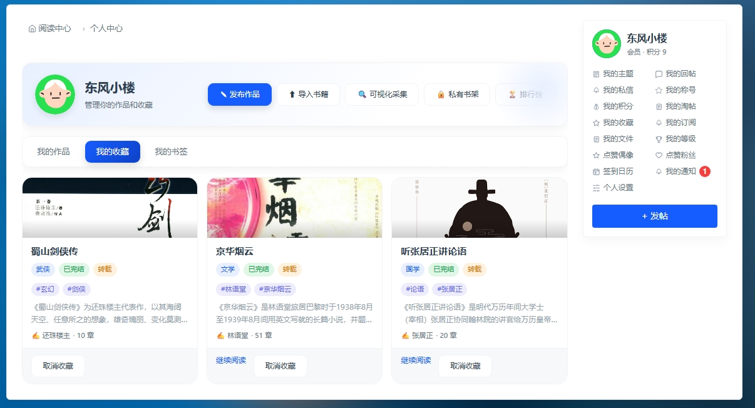This screenshot has width=755, height=408.
Task: Click the 蜀山剑侠传 book title
Action: (54, 252)
